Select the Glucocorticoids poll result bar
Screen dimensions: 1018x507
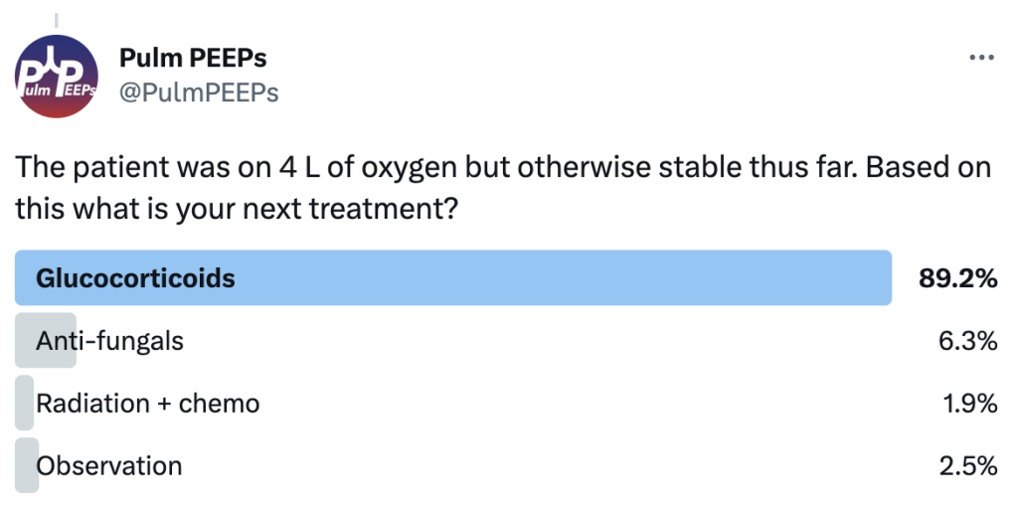(453, 277)
